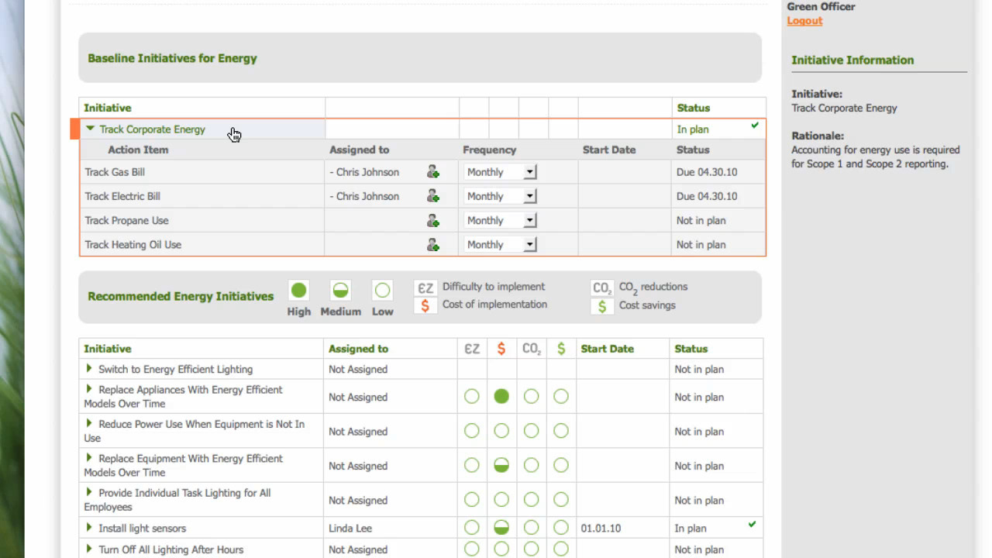Click the High legend full green circle
Image resolution: width=992 pixels, height=558 pixels.
[298, 291]
